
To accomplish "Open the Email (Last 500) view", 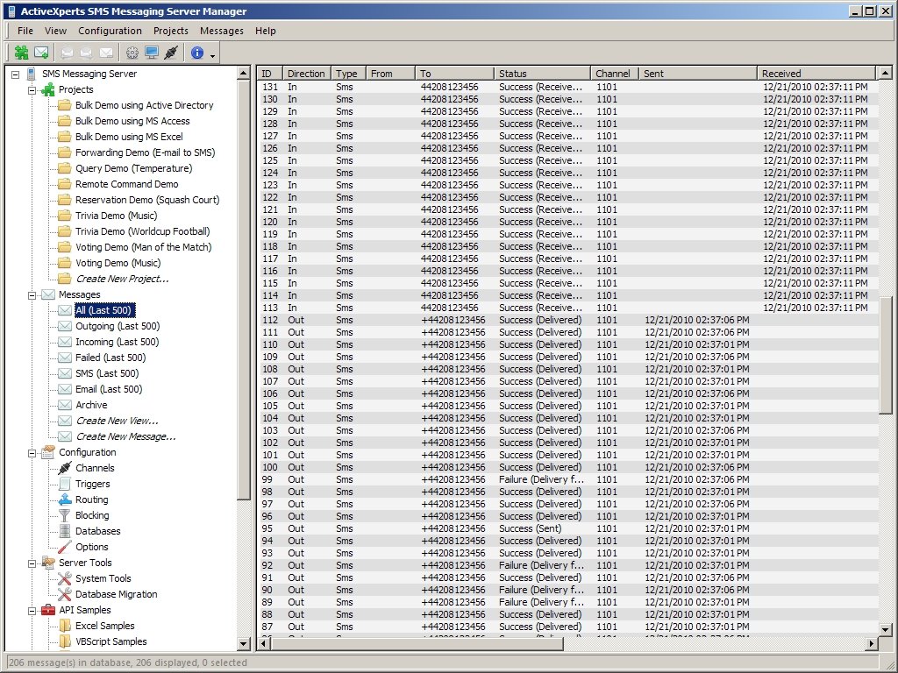I will click(x=109, y=389).
